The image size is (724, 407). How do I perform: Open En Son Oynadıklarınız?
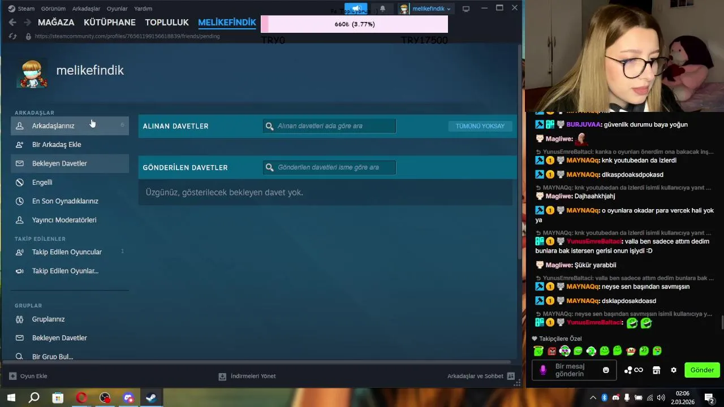[x=70, y=201]
